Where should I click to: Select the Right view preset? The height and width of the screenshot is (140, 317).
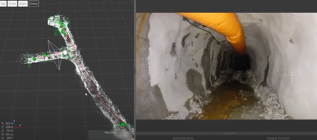coord(23,4)
